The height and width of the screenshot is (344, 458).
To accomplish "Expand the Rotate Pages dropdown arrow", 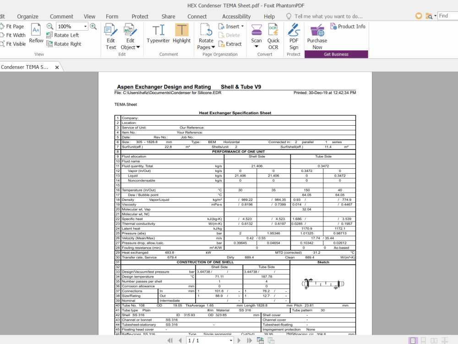I will pos(213,47).
